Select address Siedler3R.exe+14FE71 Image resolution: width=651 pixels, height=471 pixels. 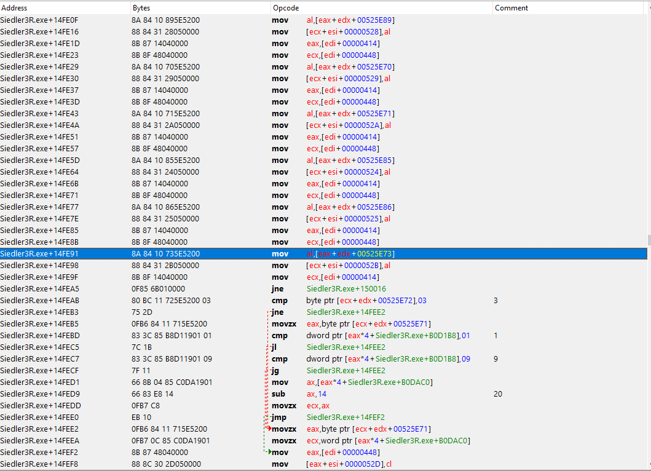pyautogui.click(x=39, y=195)
